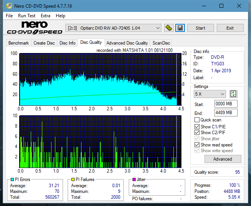Click the Position value 4488 MB
251x206 pixels.
click(232, 191)
